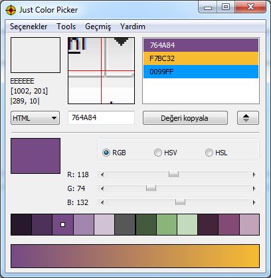This screenshot has width=271, height=278.
Task: Click the Just Color Picker app icon
Action: point(11,10)
